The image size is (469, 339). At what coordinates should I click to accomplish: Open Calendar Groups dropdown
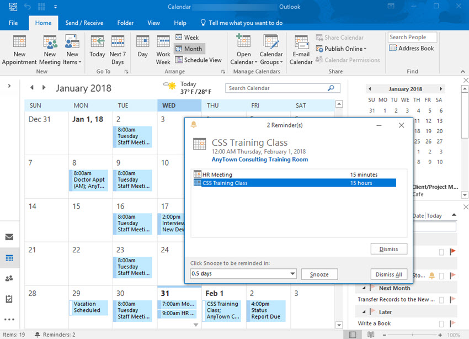coord(271,50)
